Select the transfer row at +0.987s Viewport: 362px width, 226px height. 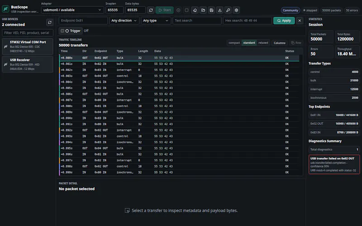179,100
